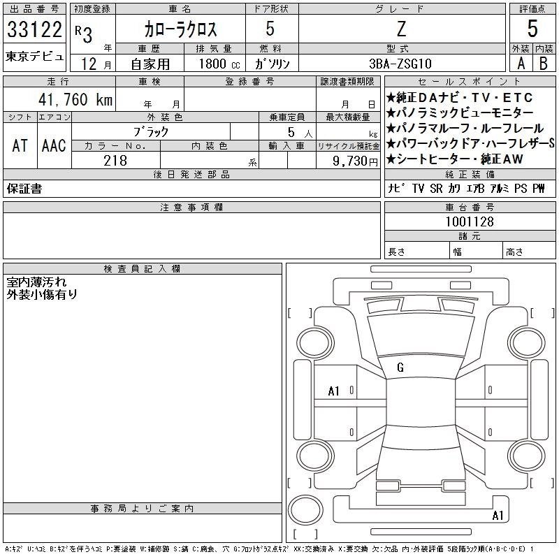Click sales point パノラマルーフ・ルーフレール
This screenshot has width=559, height=559.
click(x=465, y=128)
